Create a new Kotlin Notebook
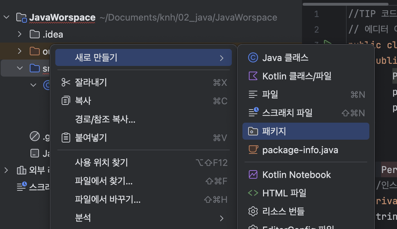This screenshot has width=397, height=229. tap(306, 174)
